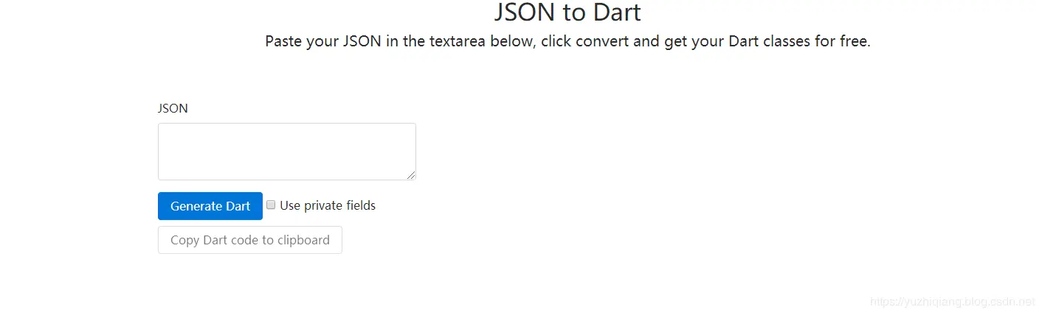Click the Generate Dart button

[x=210, y=206]
